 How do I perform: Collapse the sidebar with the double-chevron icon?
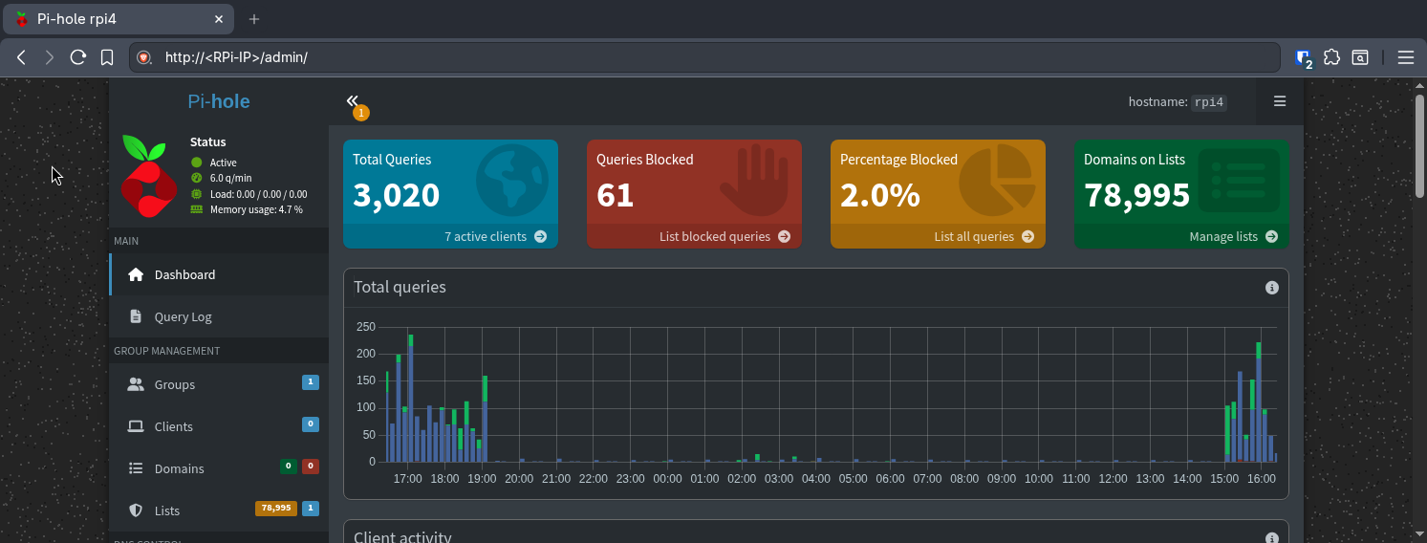(x=352, y=100)
